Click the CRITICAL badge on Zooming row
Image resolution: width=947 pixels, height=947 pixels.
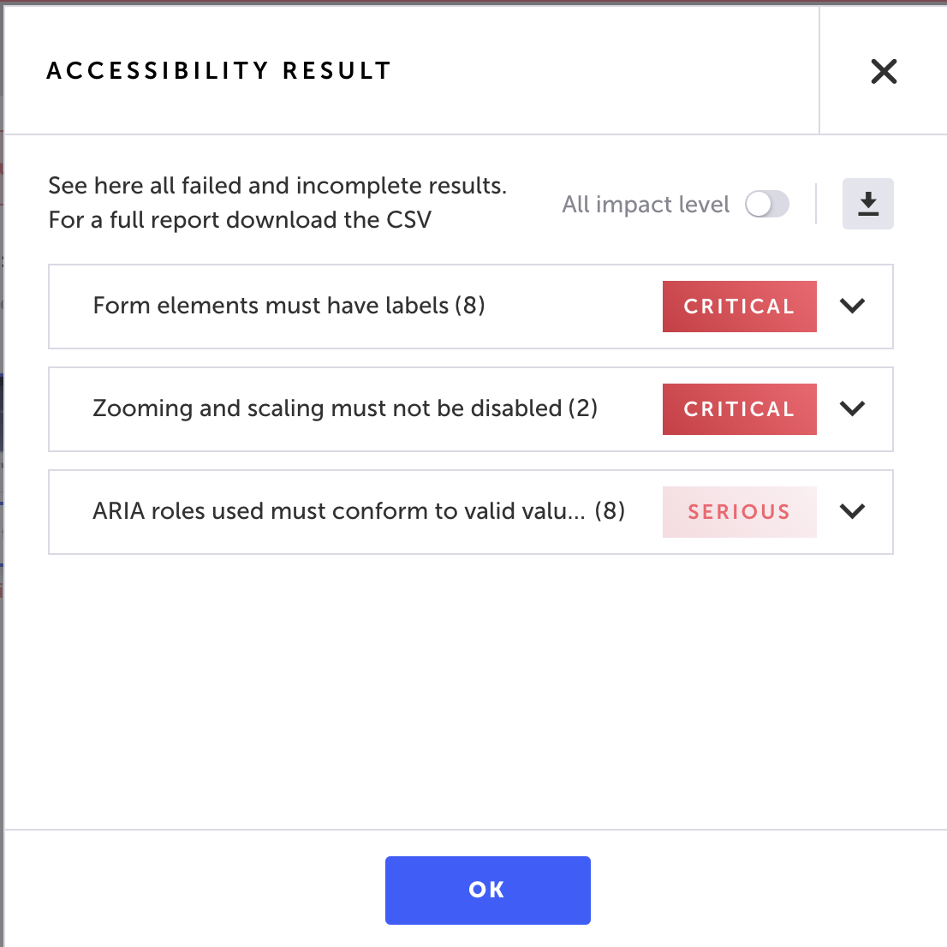pos(739,409)
